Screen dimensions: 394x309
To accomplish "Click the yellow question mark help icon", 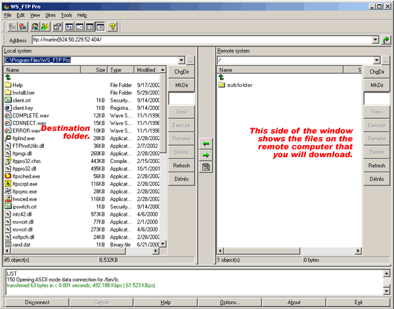I will (112, 27).
